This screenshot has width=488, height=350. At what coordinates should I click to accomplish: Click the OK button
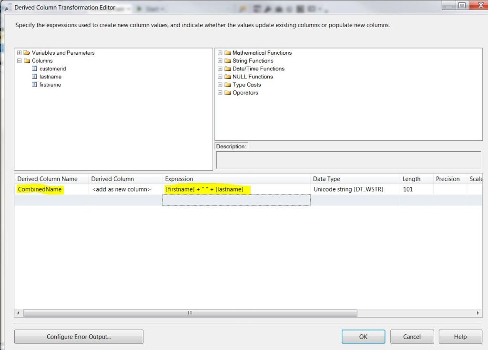[x=363, y=337]
